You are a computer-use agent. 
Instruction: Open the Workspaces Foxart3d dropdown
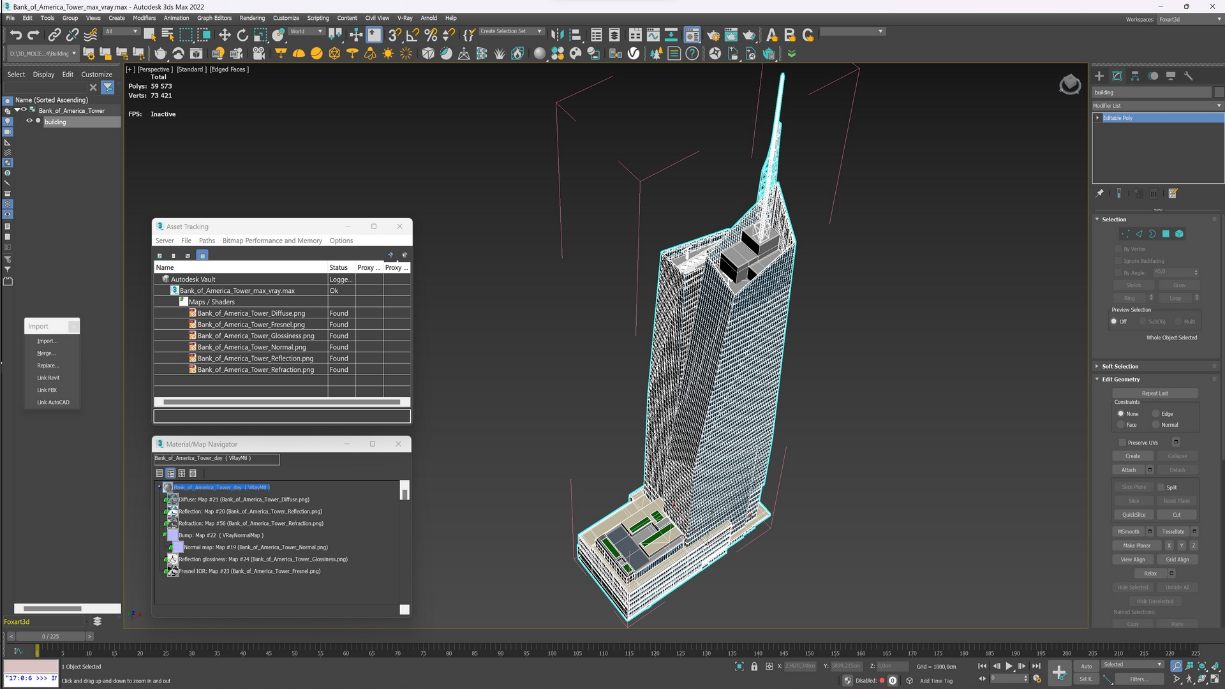click(1189, 19)
